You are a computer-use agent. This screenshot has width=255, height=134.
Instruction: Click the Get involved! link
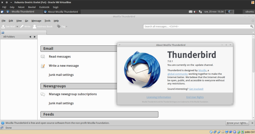pos(196,89)
